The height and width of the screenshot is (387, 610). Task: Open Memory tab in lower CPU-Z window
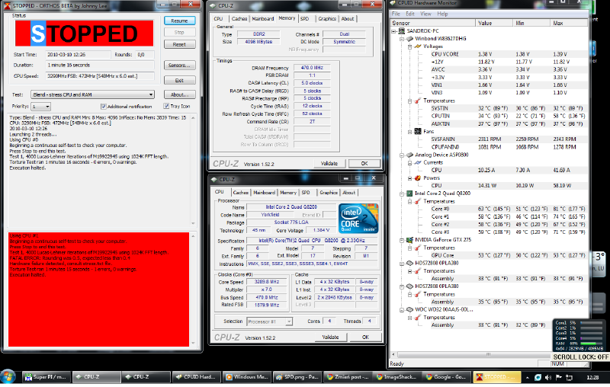(x=288, y=192)
